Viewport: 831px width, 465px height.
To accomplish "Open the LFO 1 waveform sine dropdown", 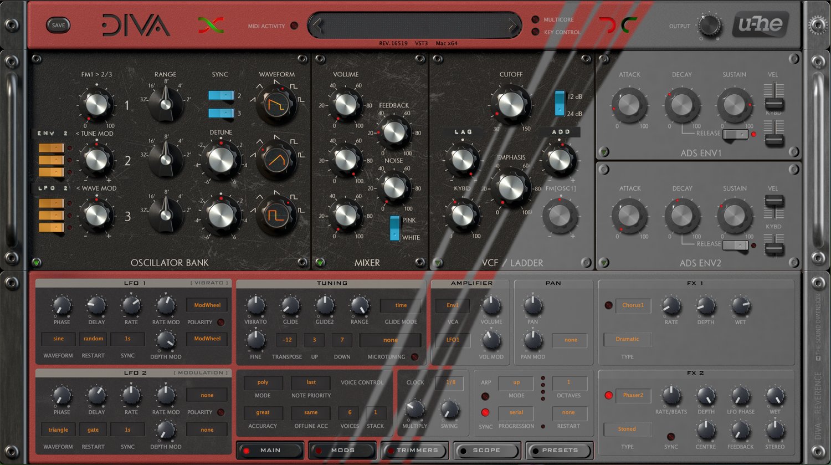I will coord(58,339).
